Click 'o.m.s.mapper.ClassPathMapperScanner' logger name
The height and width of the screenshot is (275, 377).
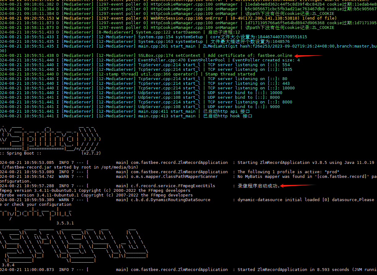[x=174, y=177]
